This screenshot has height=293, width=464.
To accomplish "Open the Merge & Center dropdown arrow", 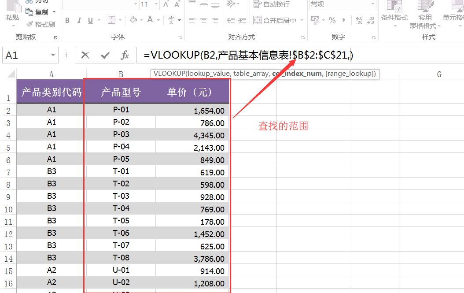I will coord(302,20).
